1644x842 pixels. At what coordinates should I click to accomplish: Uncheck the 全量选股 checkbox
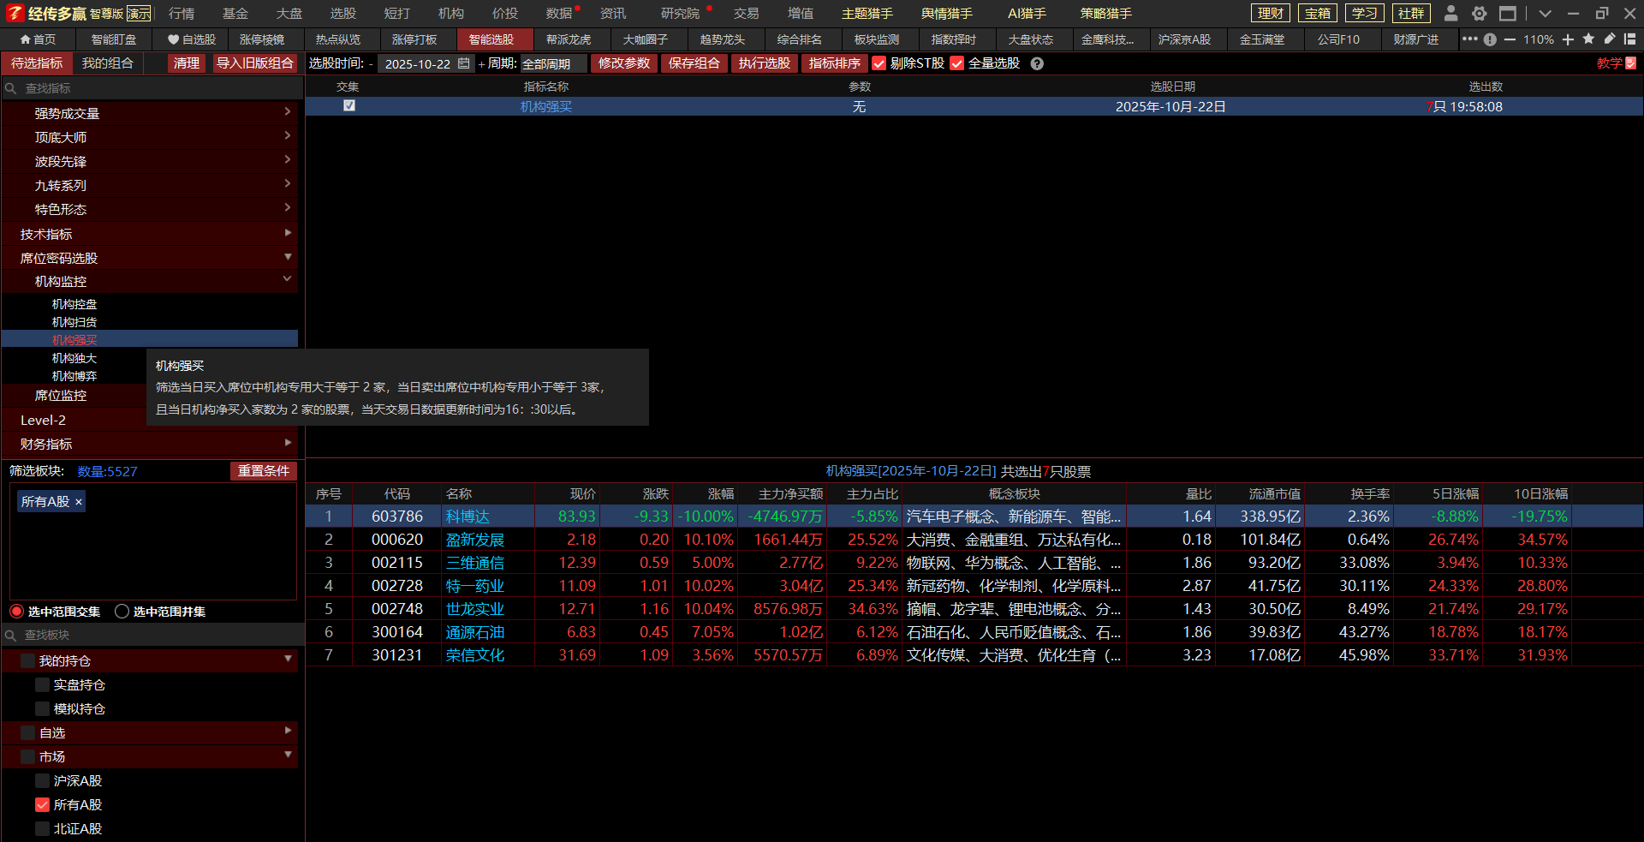(x=957, y=63)
